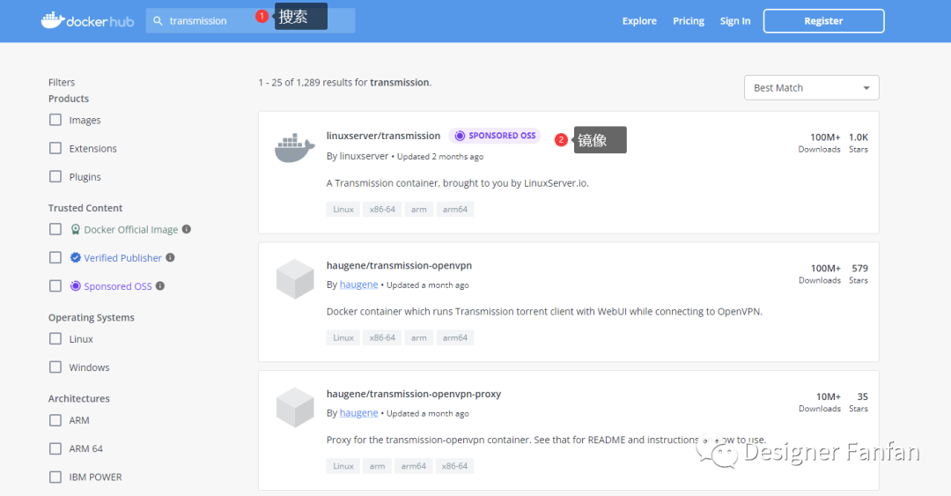Open the haugene/transmission-openvpn repository title
Image resolution: width=951 pixels, height=496 pixels.
click(399, 265)
